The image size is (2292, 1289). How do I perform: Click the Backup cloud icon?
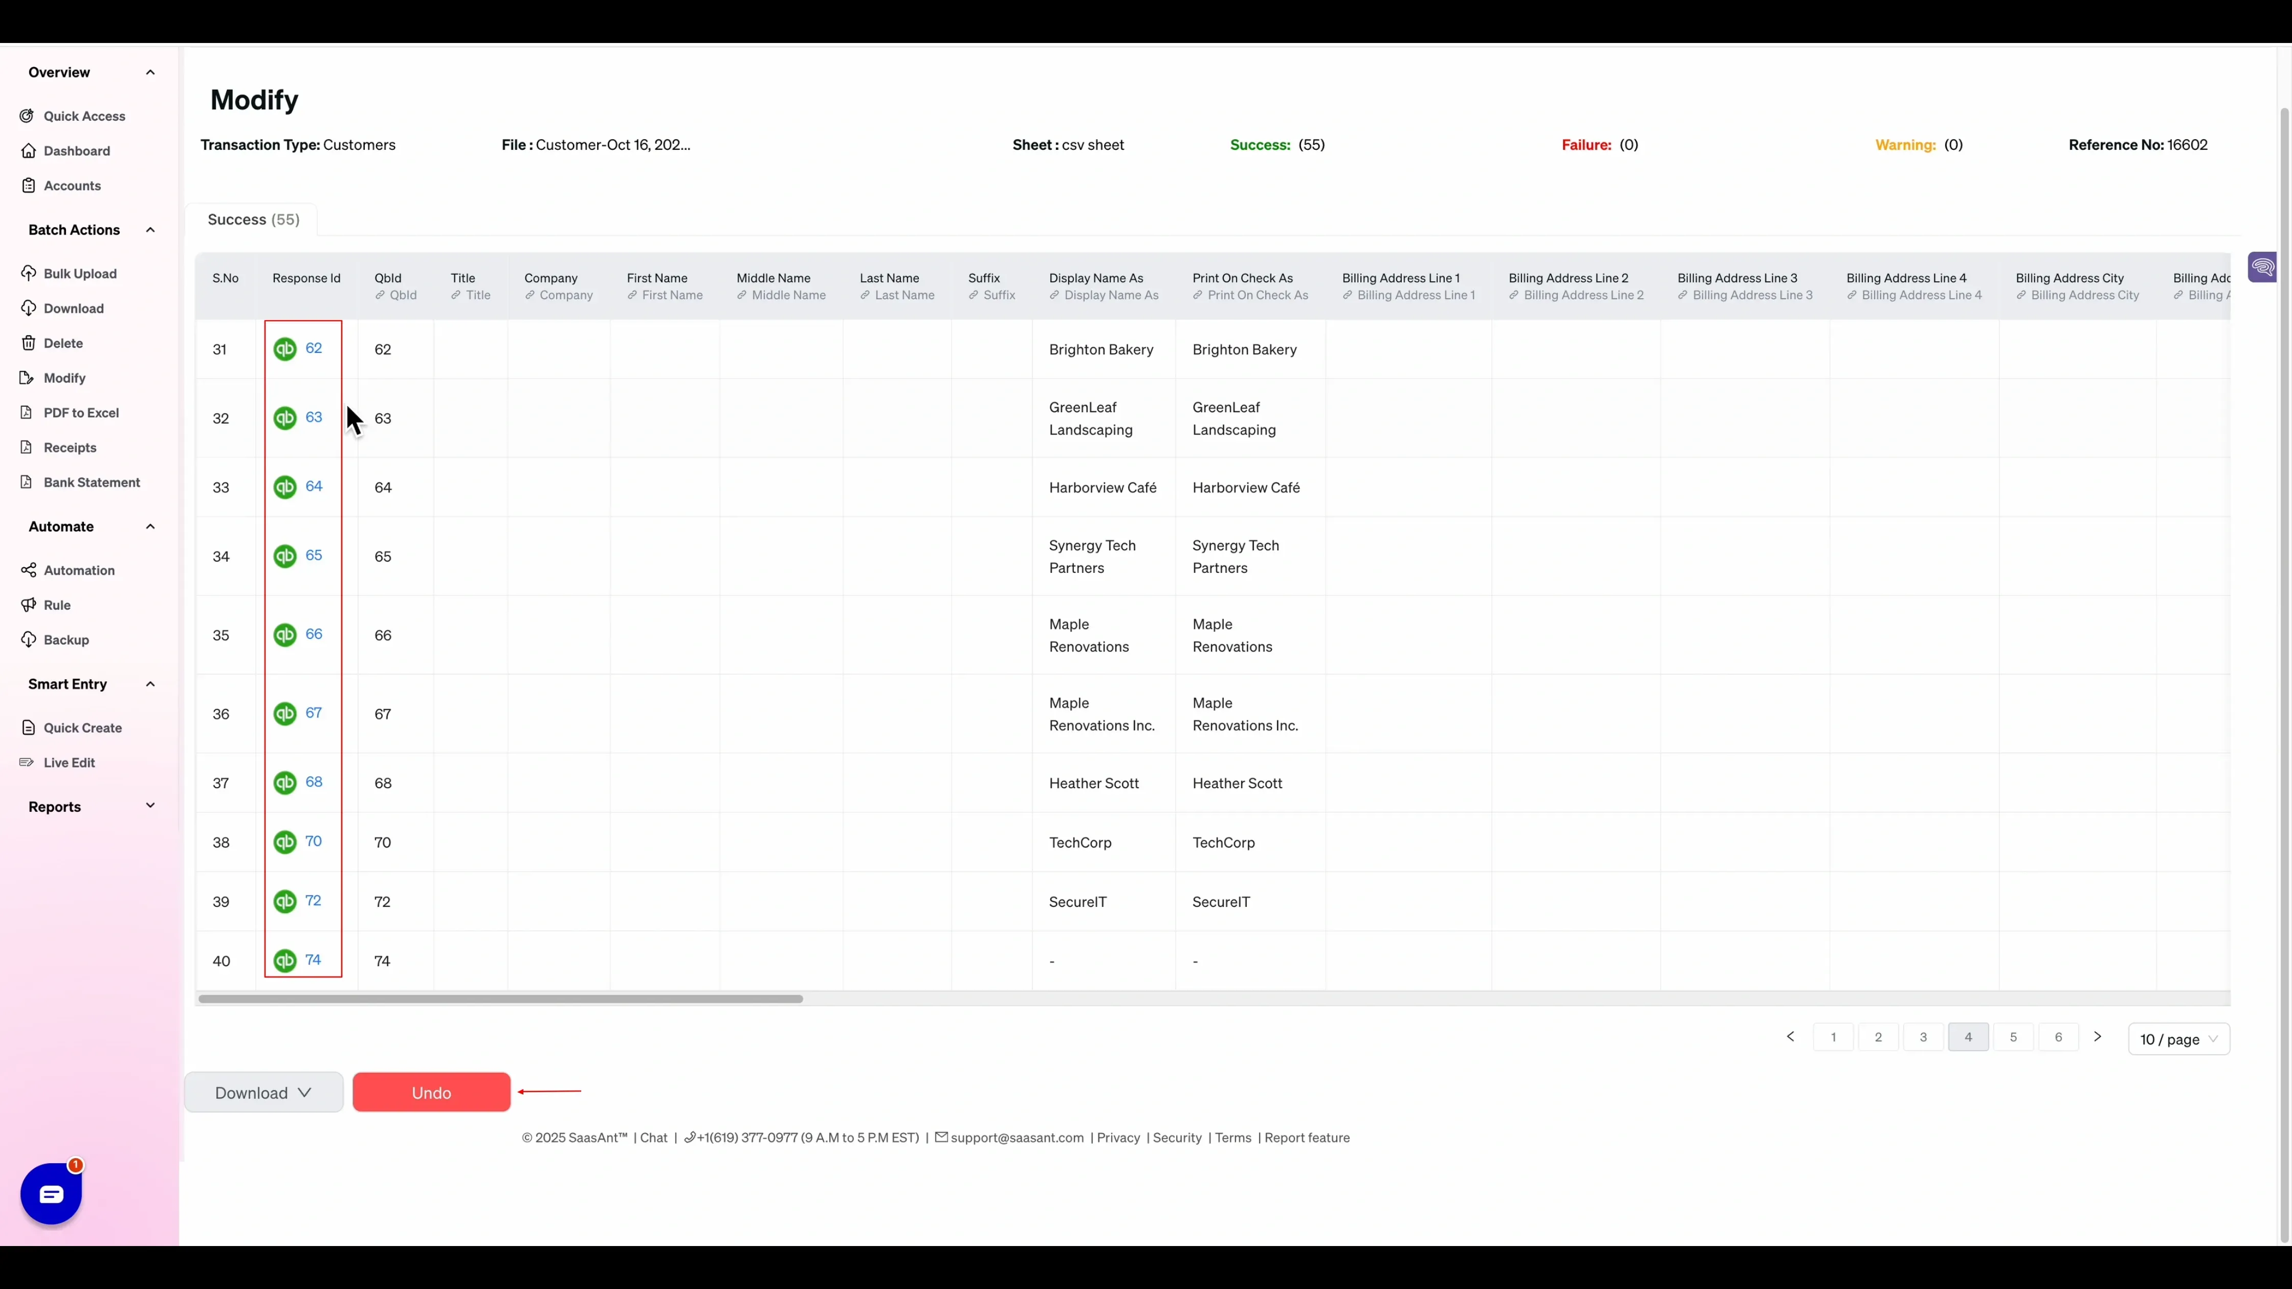coord(28,639)
